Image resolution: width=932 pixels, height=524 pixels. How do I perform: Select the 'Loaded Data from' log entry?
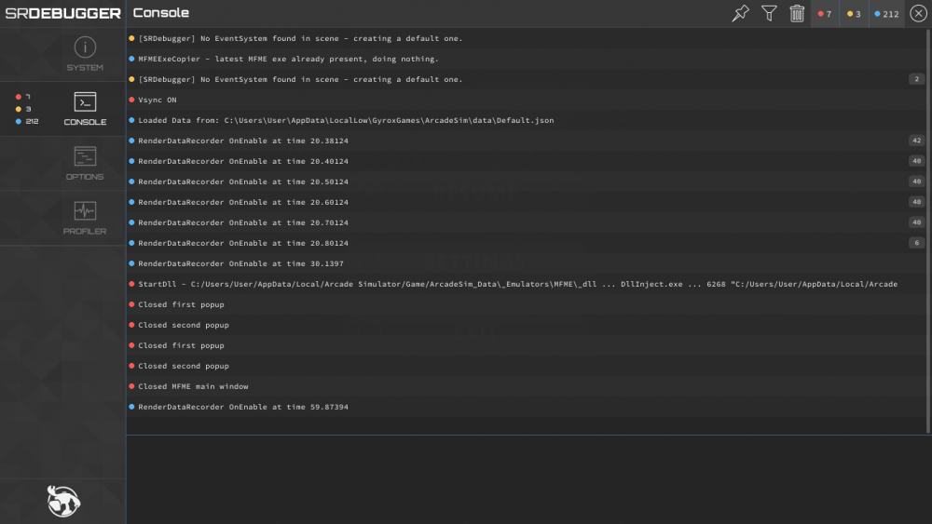(x=525, y=120)
